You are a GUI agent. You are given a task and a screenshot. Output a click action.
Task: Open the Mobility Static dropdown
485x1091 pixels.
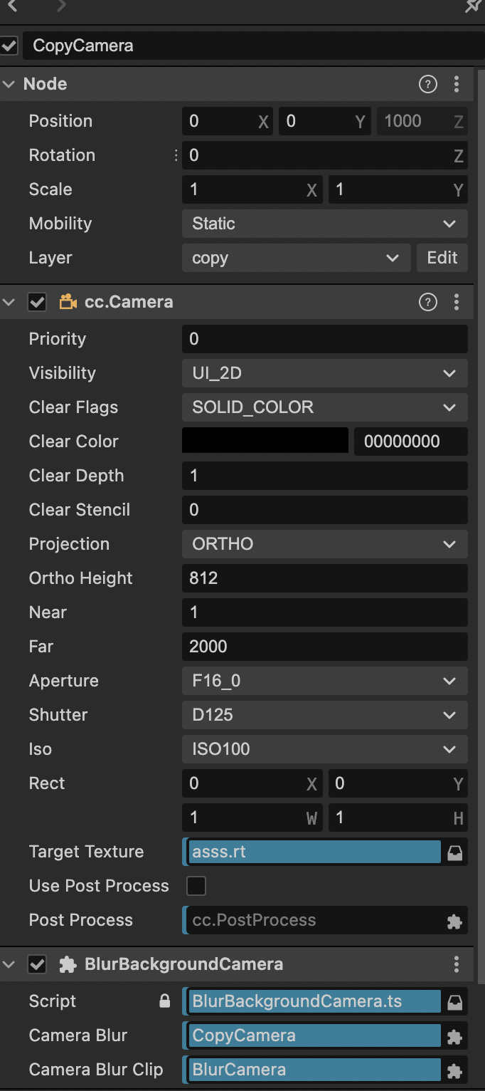pyautogui.click(x=324, y=224)
